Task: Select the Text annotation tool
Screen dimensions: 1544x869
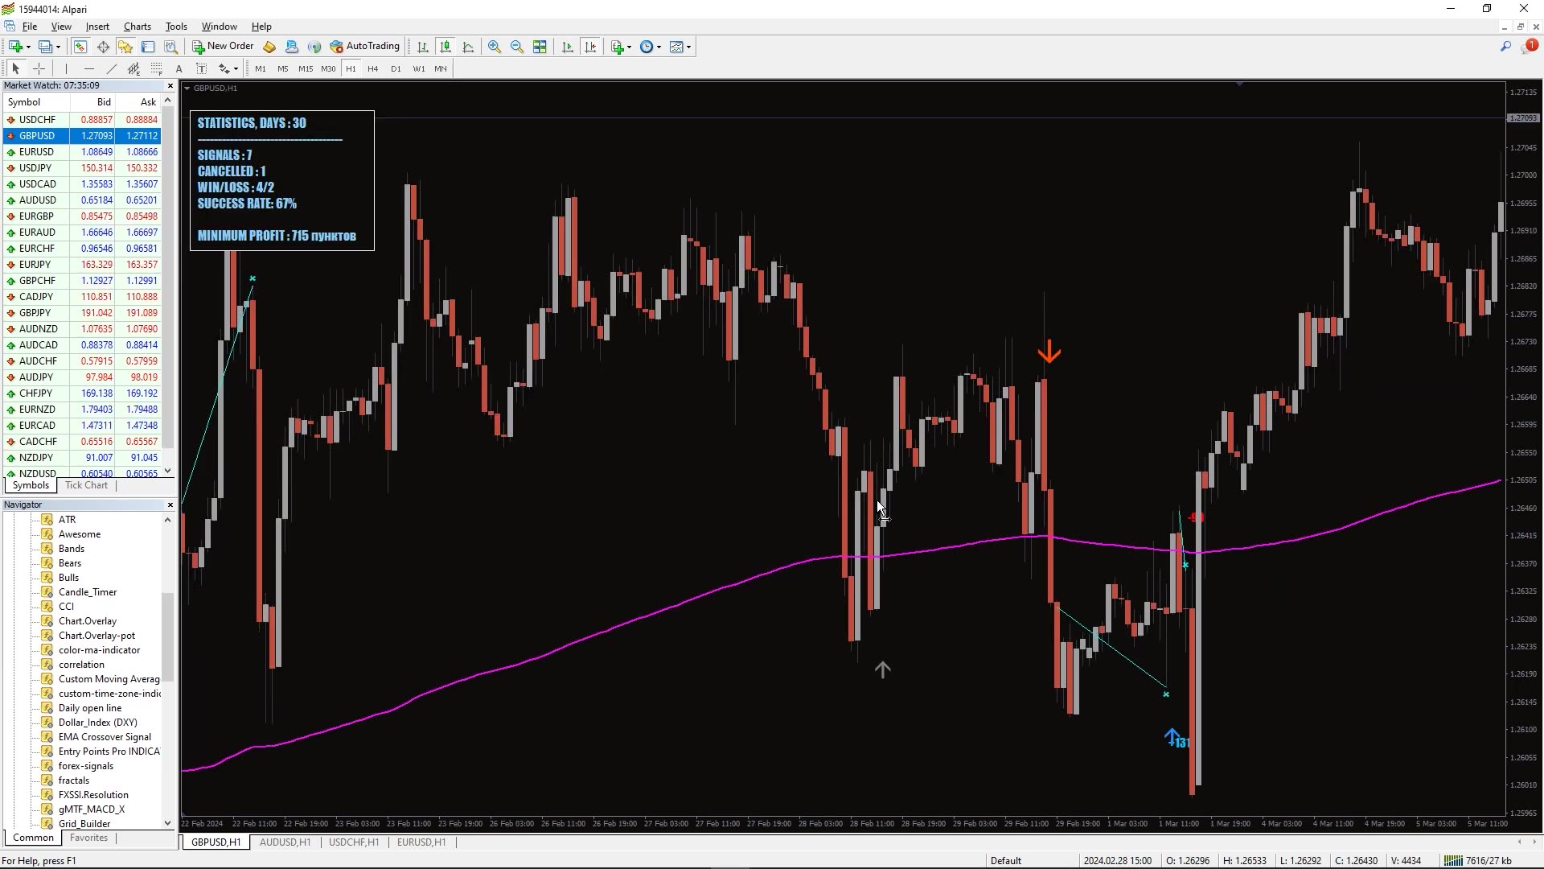Action: coord(179,68)
